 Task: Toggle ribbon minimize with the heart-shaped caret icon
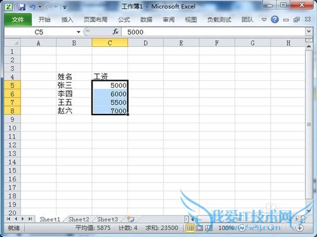pos(264,20)
